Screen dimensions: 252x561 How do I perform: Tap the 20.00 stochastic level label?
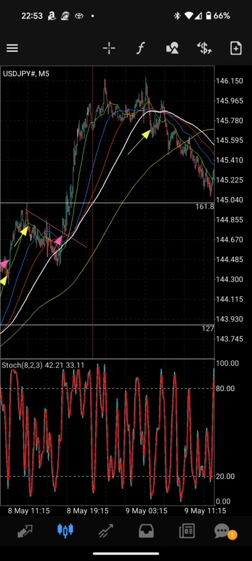point(225,476)
